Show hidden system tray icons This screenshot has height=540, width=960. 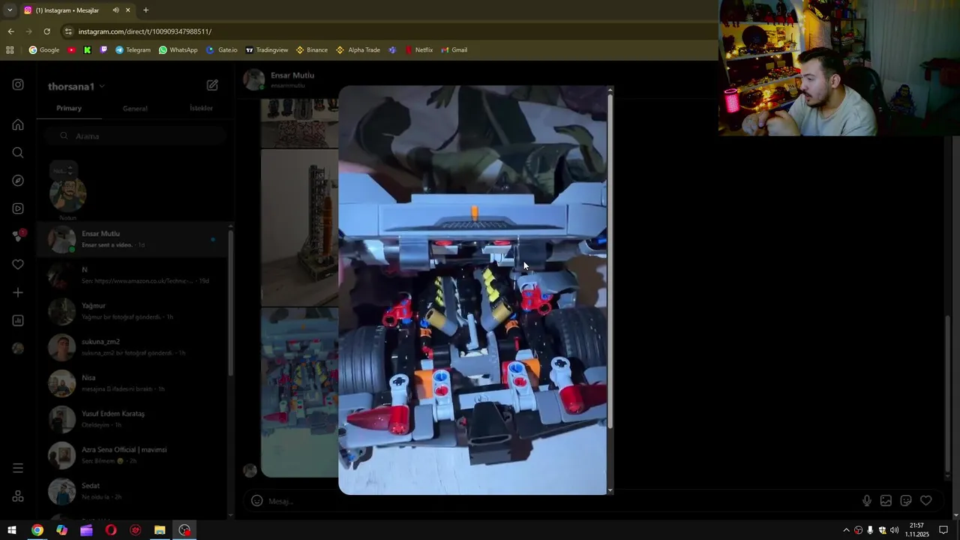click(846, 530)
